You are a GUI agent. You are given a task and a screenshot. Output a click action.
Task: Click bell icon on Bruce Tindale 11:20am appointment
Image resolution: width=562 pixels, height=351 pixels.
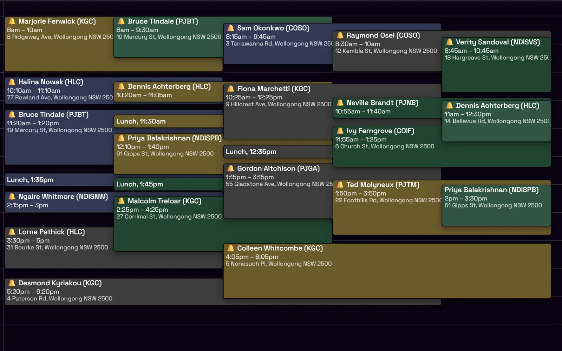[x=12, y=115]
